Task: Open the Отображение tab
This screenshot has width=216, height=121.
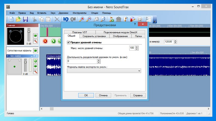Action: pos(120,36)
